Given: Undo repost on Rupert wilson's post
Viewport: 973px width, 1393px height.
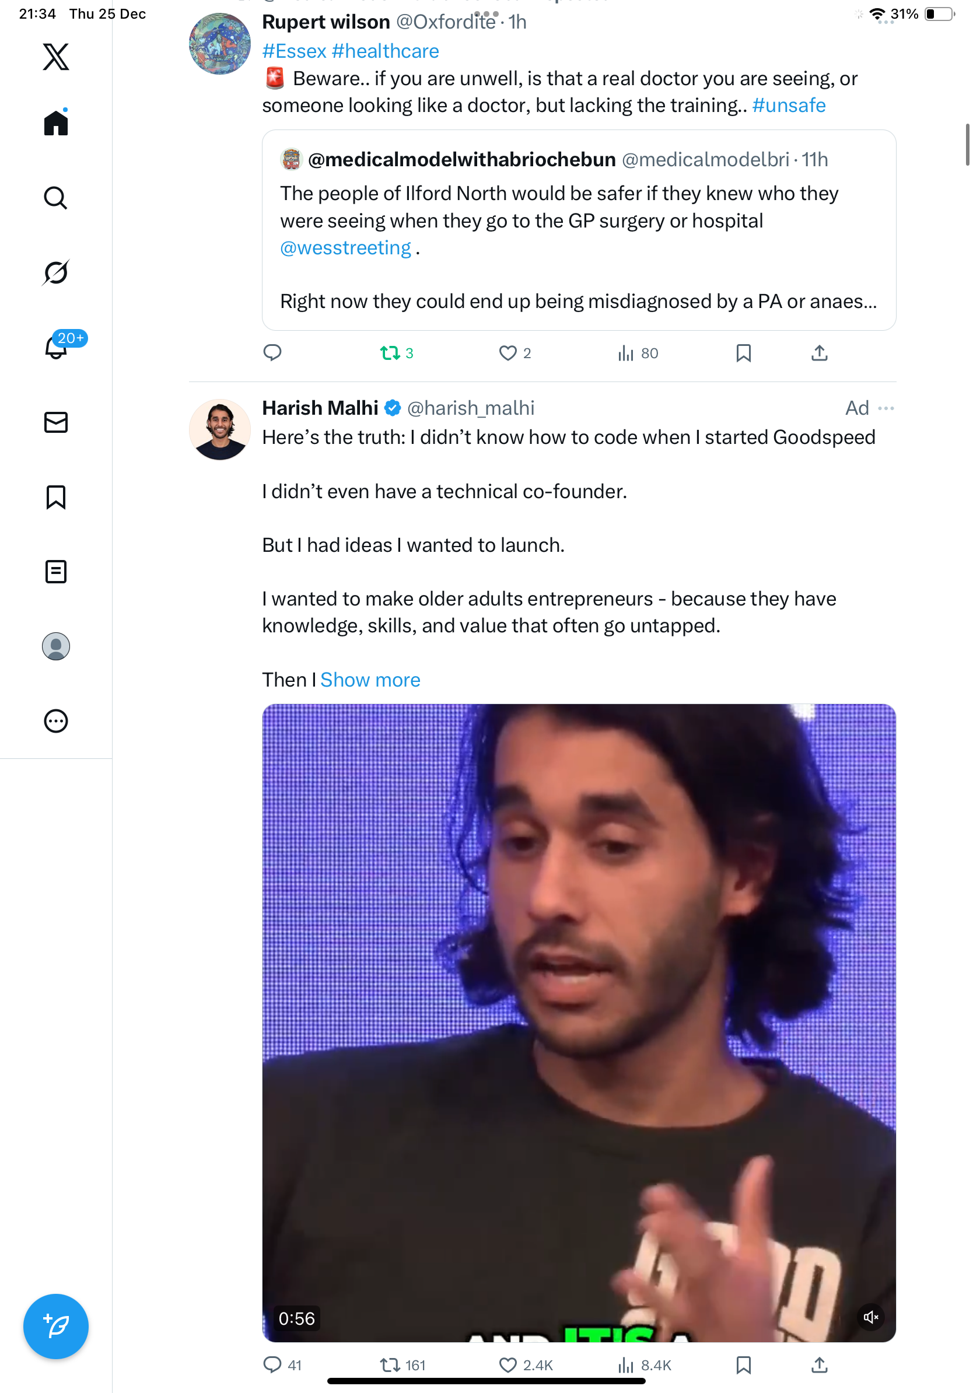Looking at the screenshot, I should tap(390, 353).
